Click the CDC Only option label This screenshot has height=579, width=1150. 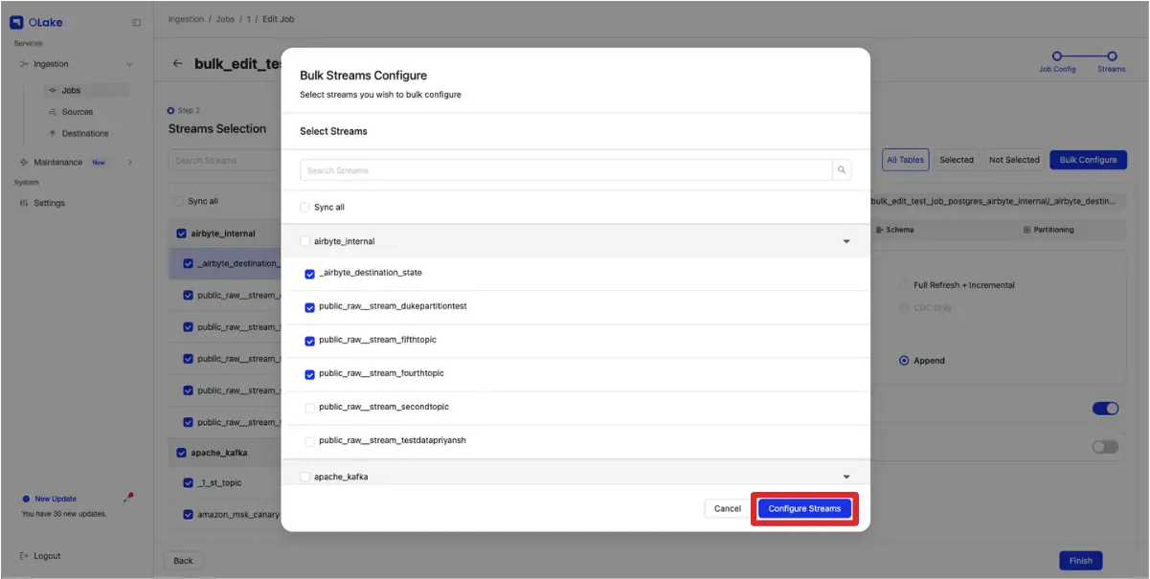[x=933, y=308]
